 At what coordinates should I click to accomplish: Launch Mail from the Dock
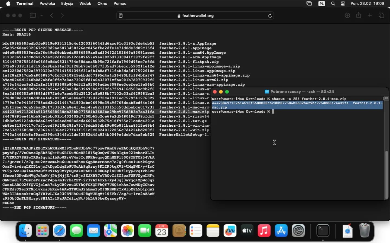point(93,231)
